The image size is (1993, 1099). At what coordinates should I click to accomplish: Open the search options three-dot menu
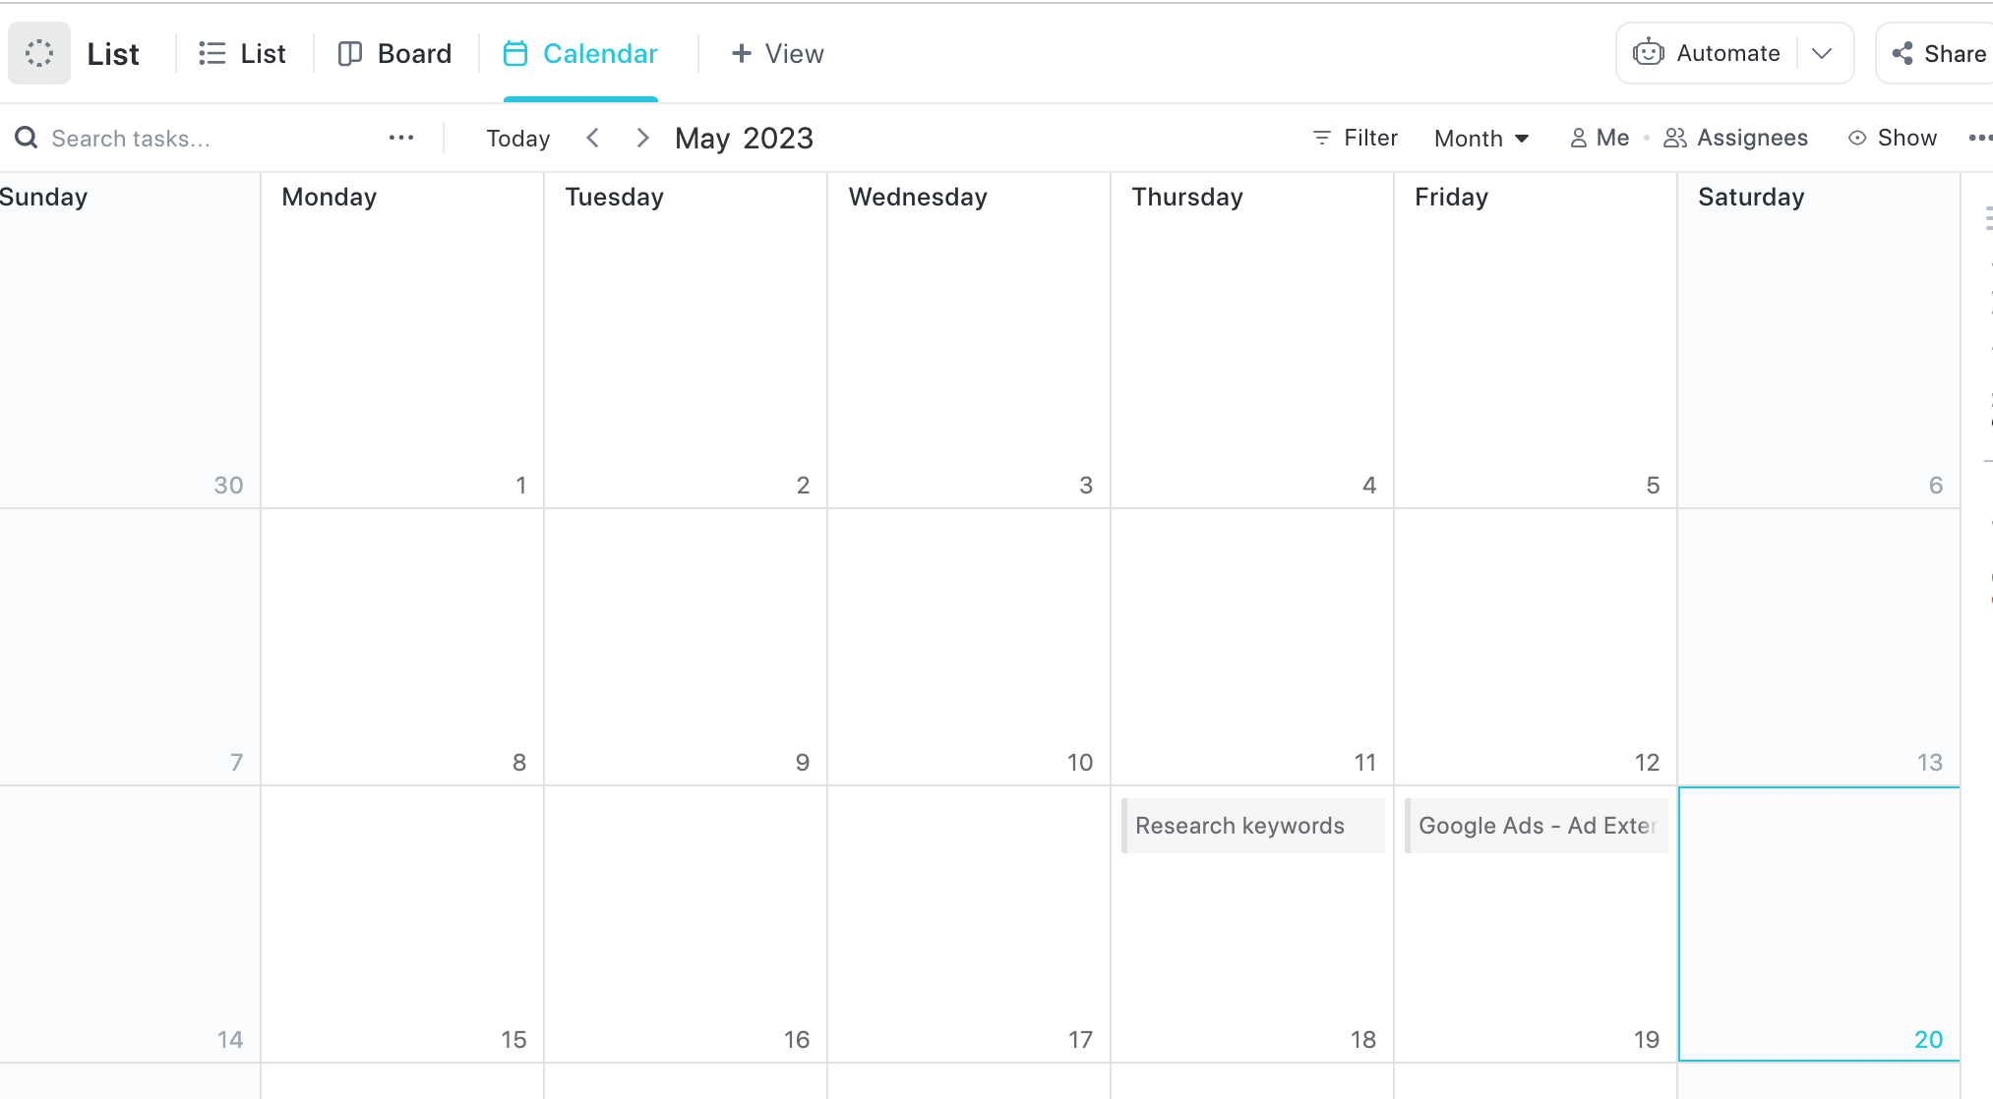point(401,138)
